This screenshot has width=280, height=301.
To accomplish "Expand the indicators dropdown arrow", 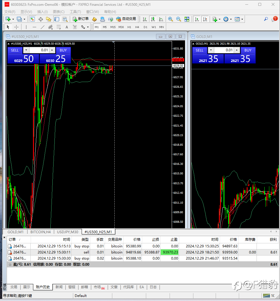I will pyautogui.click(x=219, y=19).
